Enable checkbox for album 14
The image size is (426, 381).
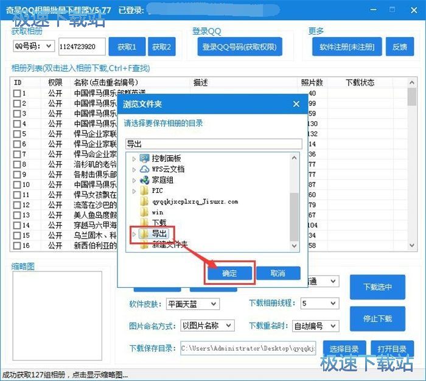point(17,225)
